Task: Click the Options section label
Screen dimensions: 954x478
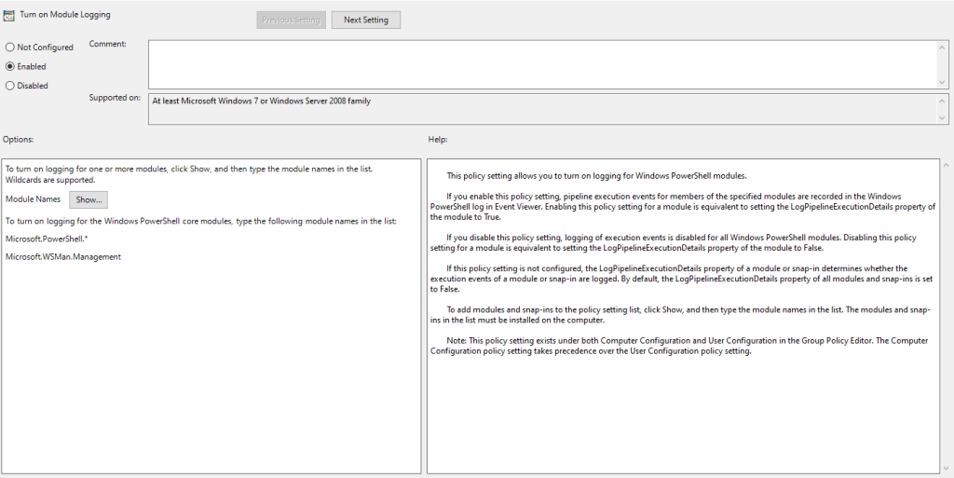Action: (x=19, y=139)
